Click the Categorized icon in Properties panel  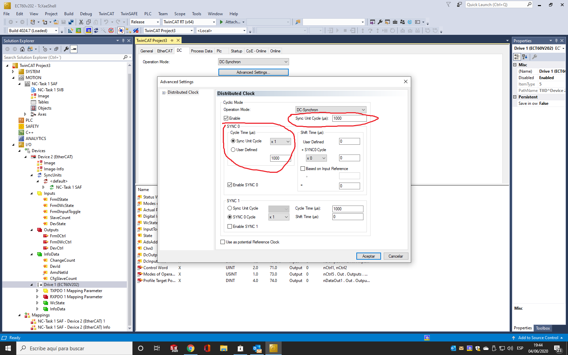(x=517, y=57)
